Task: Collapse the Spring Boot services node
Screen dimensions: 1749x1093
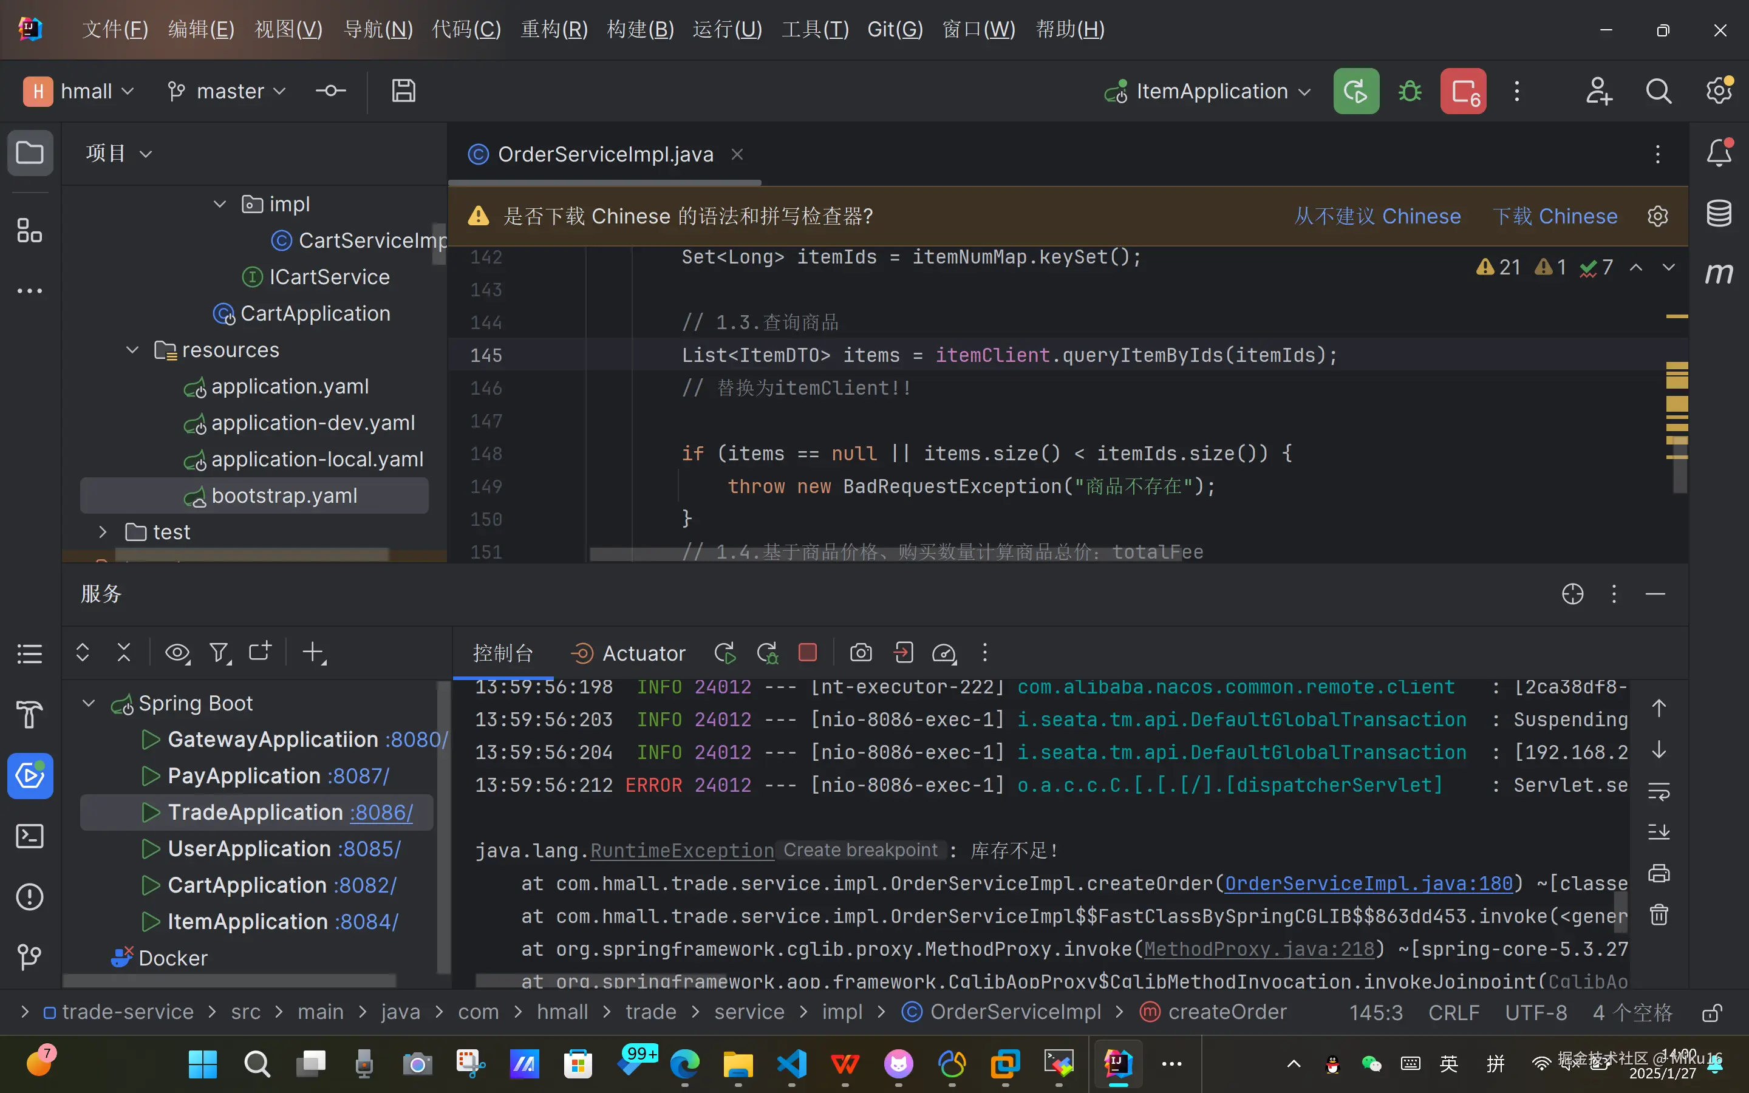Action: pos(89,703)
